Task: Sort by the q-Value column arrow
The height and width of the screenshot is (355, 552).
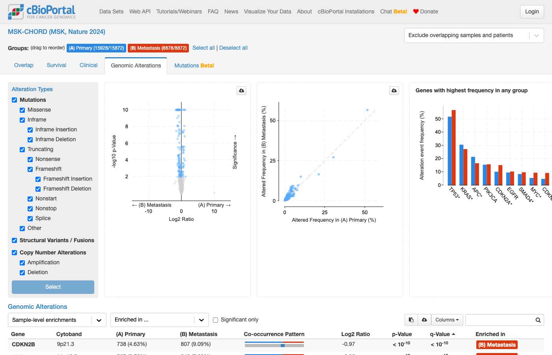Action: 453,334
